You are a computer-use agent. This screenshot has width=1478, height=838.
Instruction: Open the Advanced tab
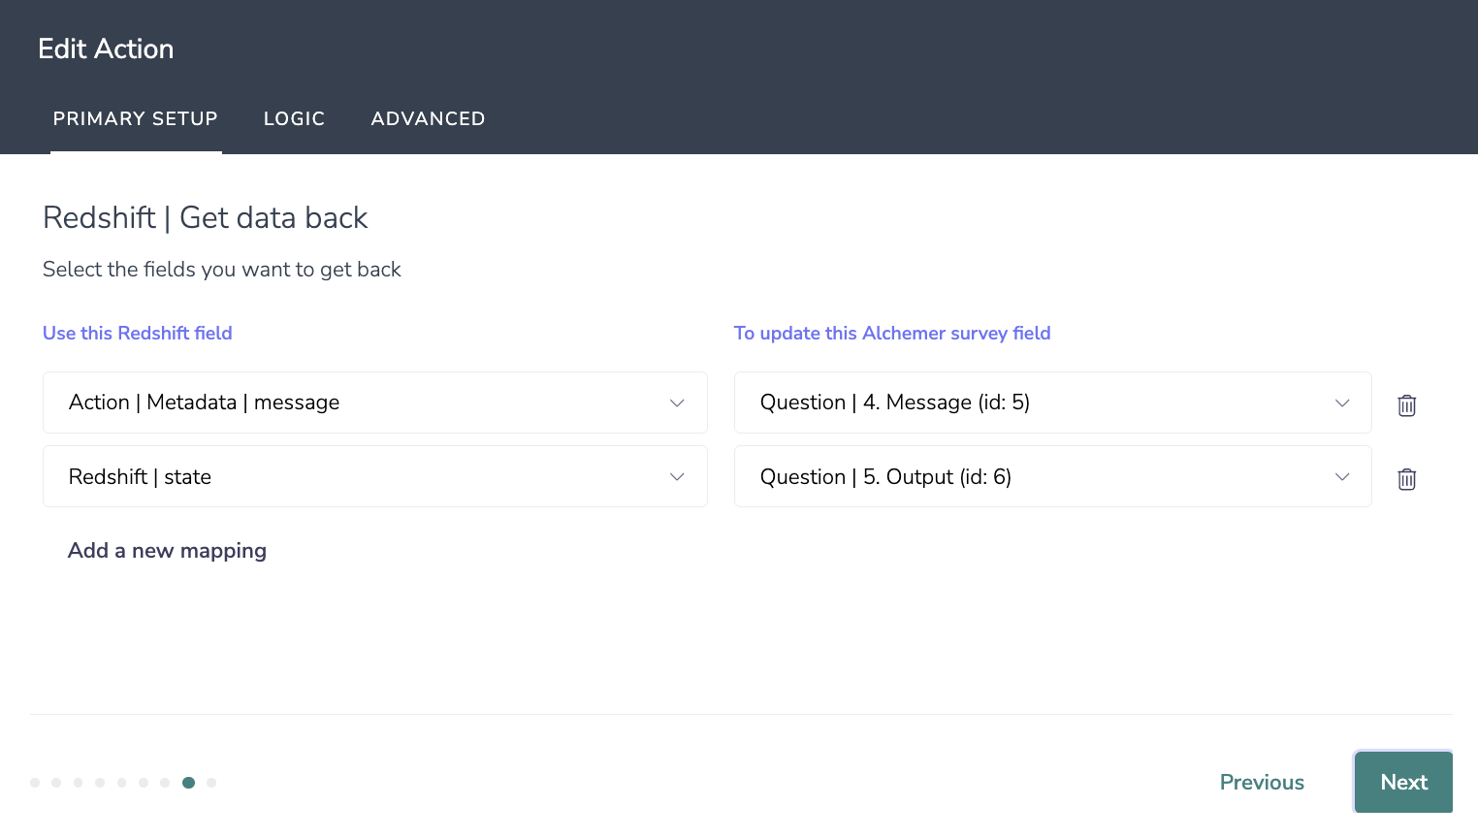[428, 119]
